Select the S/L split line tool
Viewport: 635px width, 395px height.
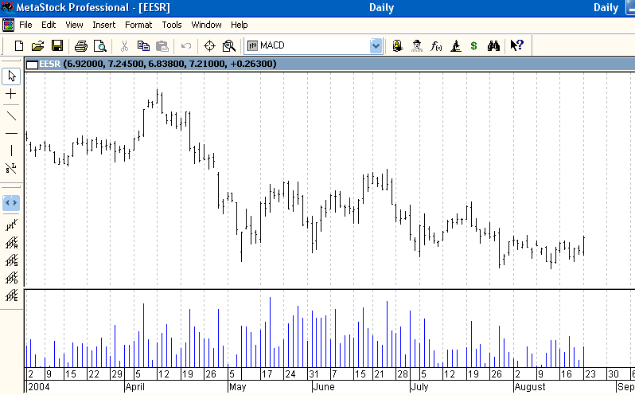coord(11,168)
